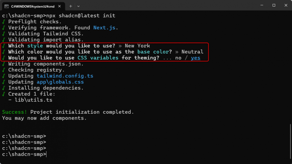Click the 'Neutral' base color answer
Screen dimensions: 292x164
[x=192, y=52]
